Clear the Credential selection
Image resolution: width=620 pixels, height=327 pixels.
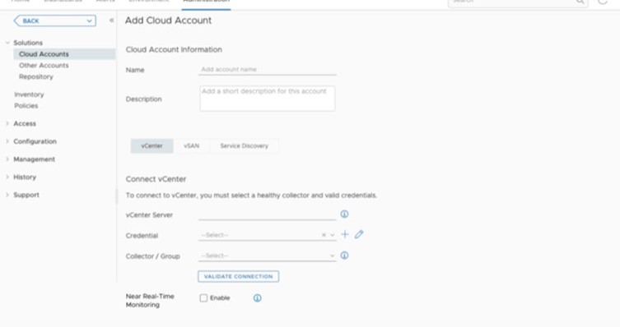[324, 235]
